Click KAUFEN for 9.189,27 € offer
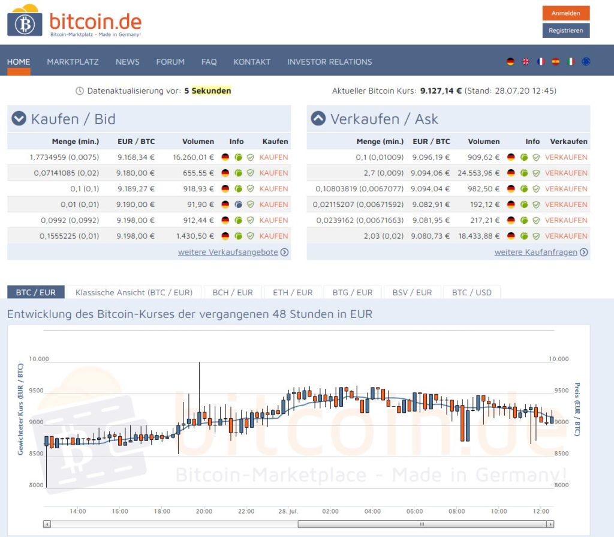614x537 pixels. coord(273,188)
